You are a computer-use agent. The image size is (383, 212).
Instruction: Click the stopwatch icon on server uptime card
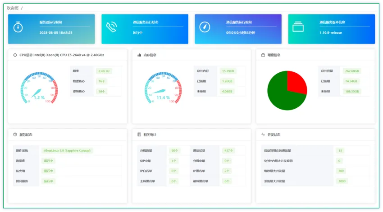click(x=18, y=27)
